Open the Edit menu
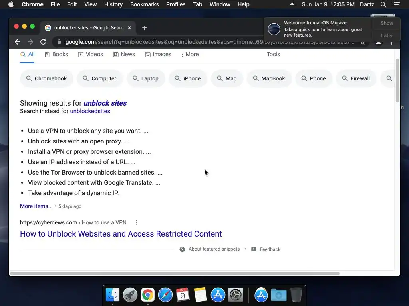 coord(72,4)
